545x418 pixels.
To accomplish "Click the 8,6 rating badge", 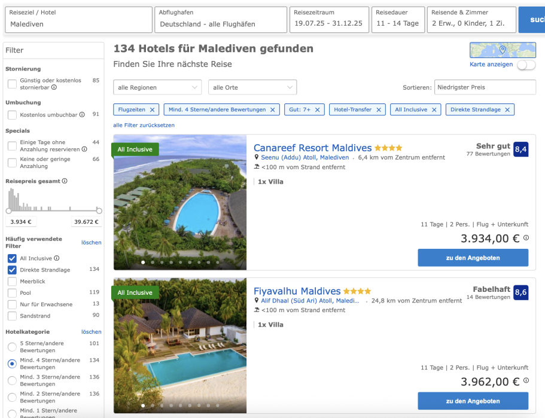I will (x=520, y=292).
